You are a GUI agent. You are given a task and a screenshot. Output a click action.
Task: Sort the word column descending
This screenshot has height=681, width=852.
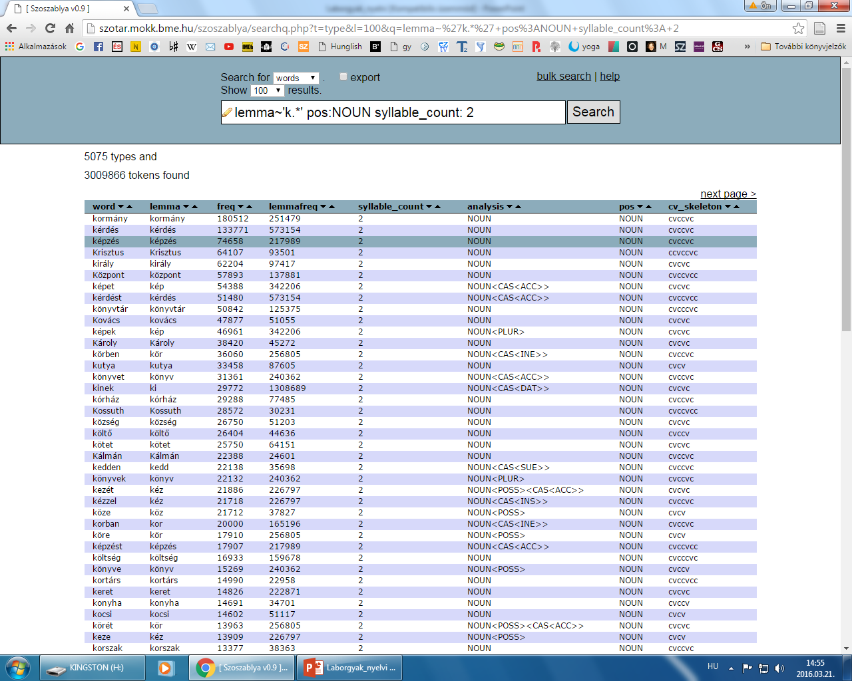click(x=120, y=207)
